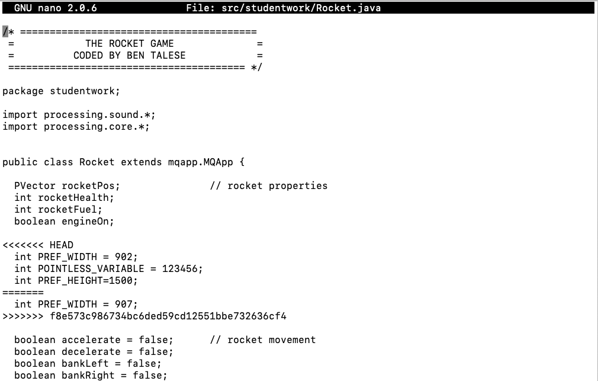Click the import processing.core line
The height and width of the screenshot is (381, 598).
[76, 126]
